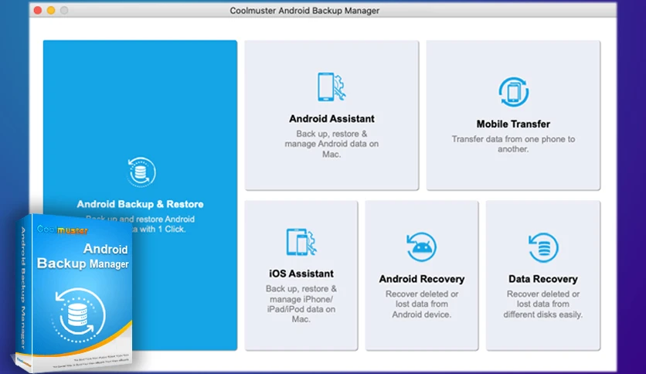
Task: Click the Coolmuster Android Backup Manager window title
Action: (304, 11)
